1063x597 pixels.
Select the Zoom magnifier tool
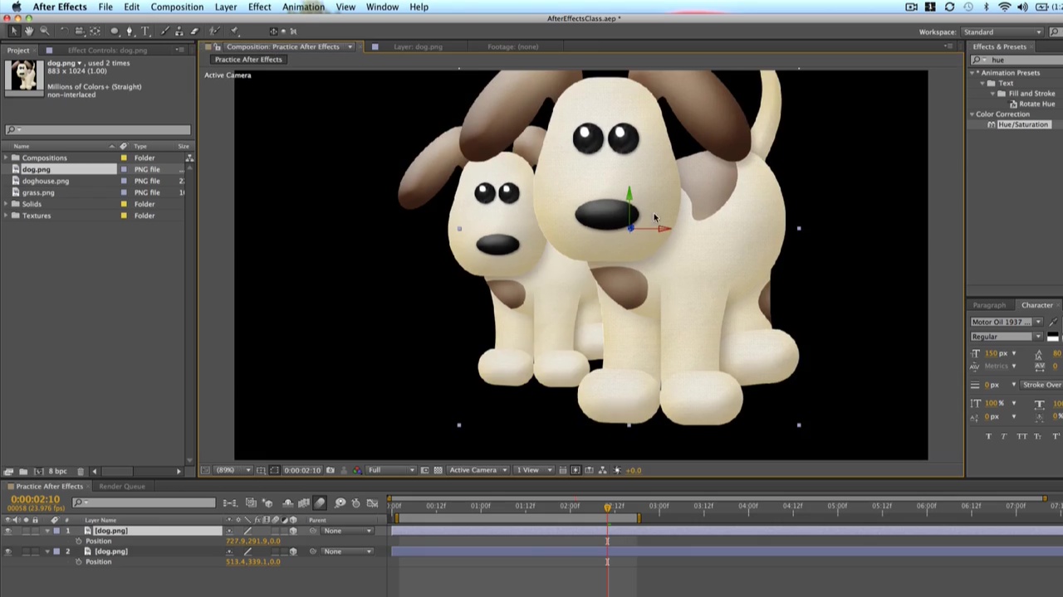45,32
